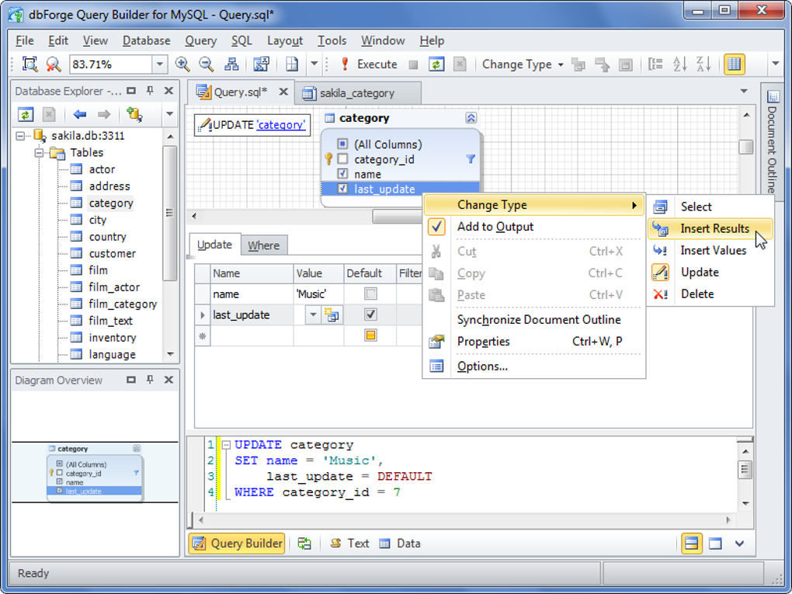Collapse the Tables tree node
Screen dimensions: 792x594
coord(40,153)
